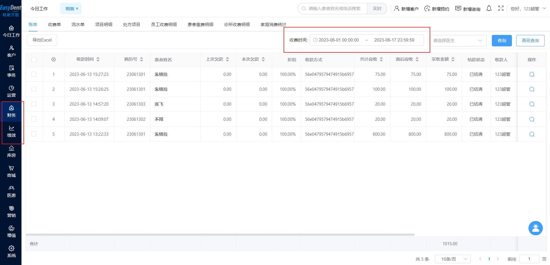Expand the 123超管 user menu arrow

coord(545,9)
